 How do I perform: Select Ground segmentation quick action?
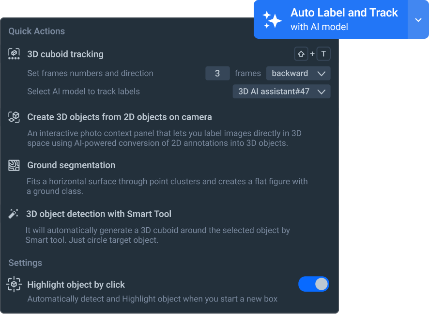(71, 165)
